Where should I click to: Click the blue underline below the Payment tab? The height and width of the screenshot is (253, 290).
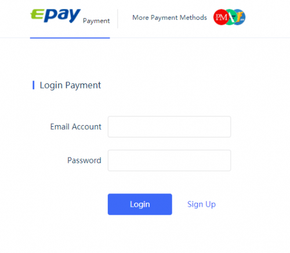pyautogui.click(x=70, y=38)
